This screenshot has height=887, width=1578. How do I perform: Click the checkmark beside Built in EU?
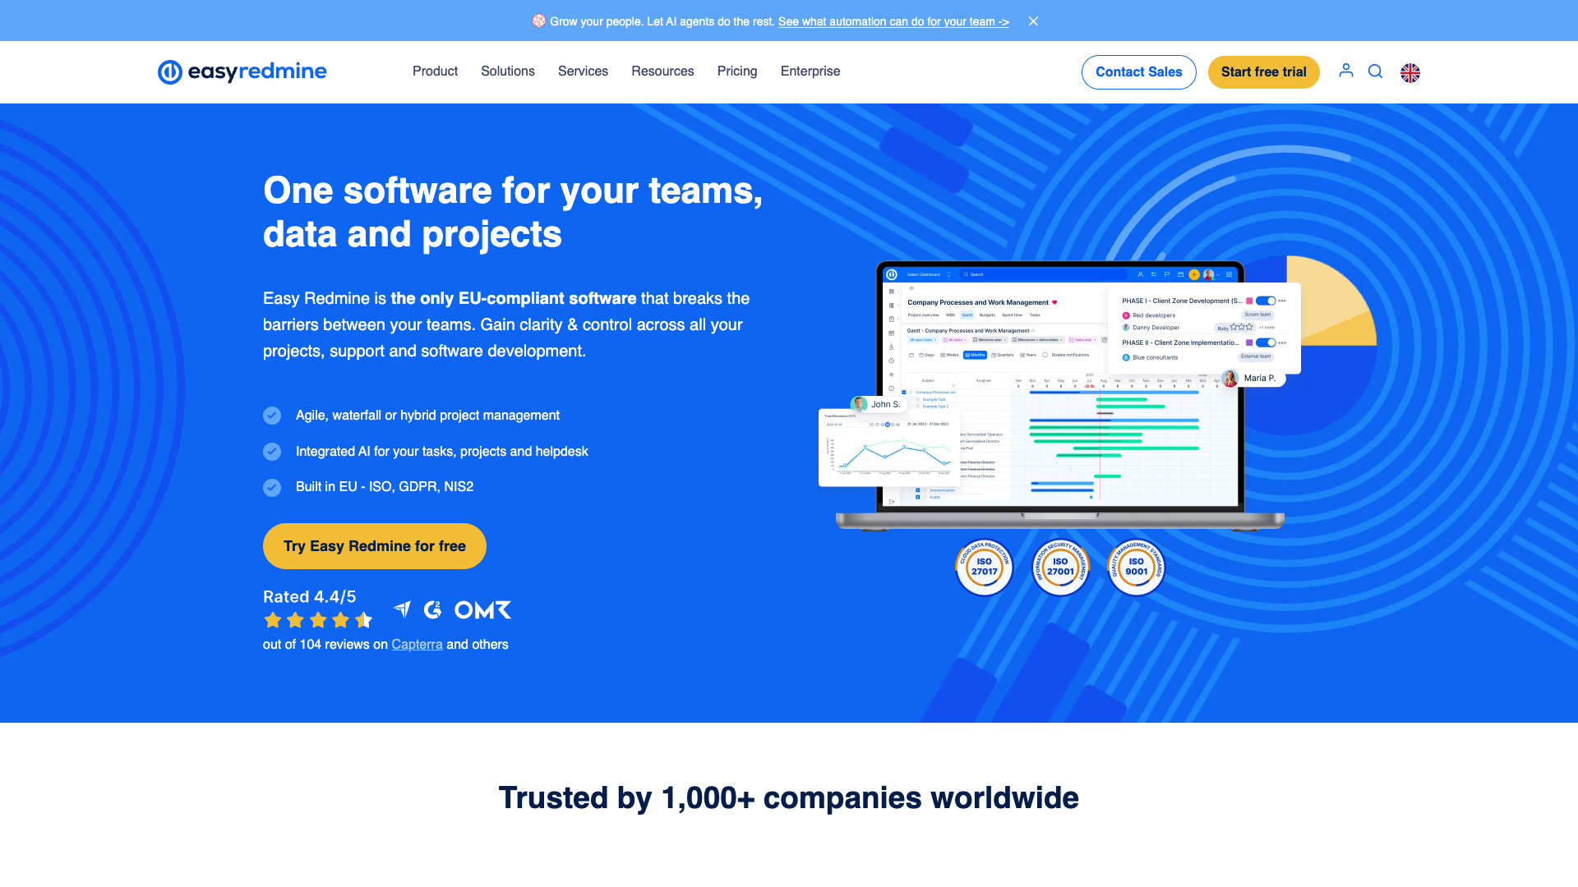(x=272, y=487)
